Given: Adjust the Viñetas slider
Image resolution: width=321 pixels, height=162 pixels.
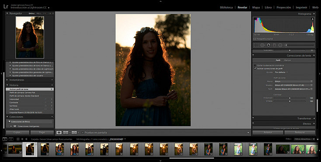Looking at the screenshot, I should [290, 101].
